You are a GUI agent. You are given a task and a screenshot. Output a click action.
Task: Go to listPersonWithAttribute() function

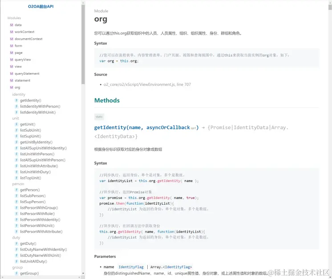click(41, 232)
